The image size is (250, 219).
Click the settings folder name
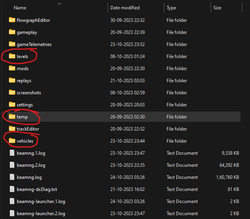[25, 105]
